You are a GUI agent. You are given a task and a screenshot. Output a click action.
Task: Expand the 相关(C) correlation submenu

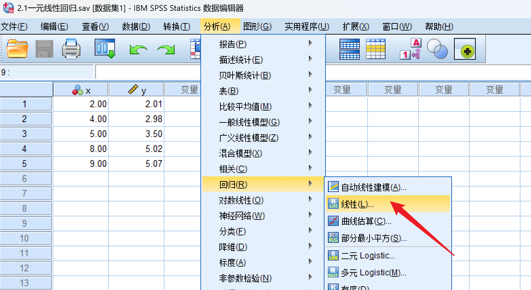pos(233,169)
